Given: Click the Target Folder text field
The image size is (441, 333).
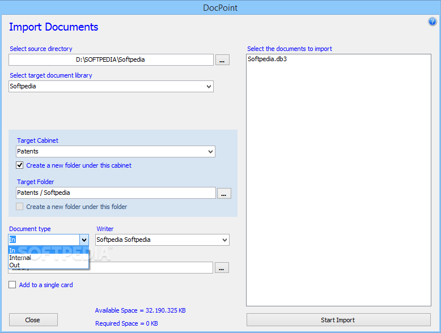Looking at the screenshot, I should 116,193.
